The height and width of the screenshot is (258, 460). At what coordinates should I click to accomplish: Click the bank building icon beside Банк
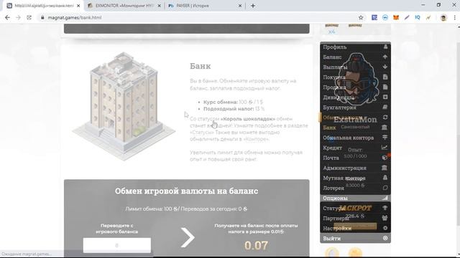coord(385,128)
